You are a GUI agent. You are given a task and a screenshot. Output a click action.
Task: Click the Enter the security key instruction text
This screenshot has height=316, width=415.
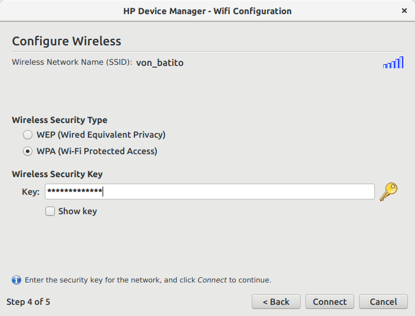point(148,280)
